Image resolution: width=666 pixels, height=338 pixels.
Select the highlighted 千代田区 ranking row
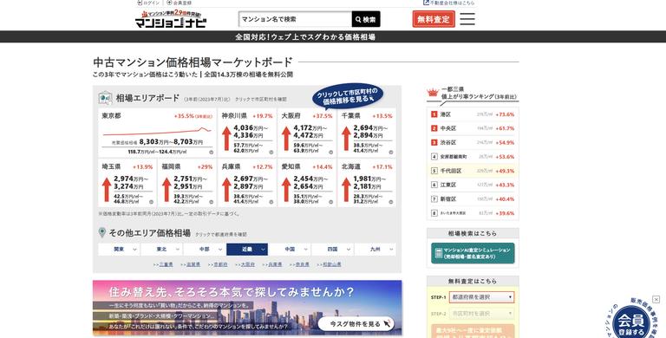tap(473, 171)
